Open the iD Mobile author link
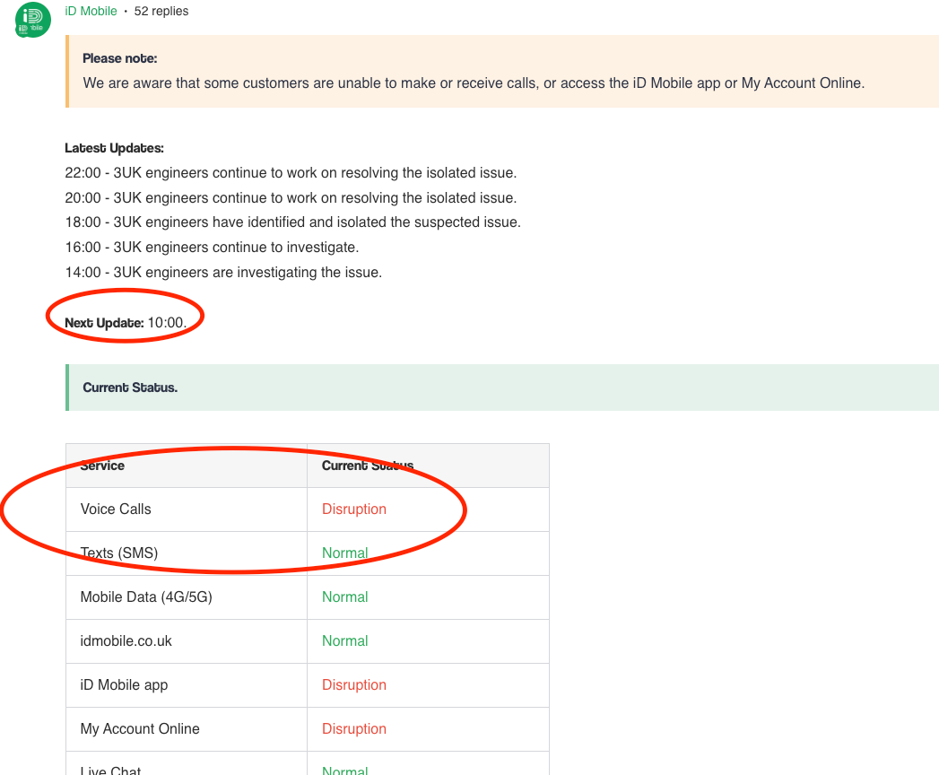This screenshot has height=775, width=939. [91, 12]
